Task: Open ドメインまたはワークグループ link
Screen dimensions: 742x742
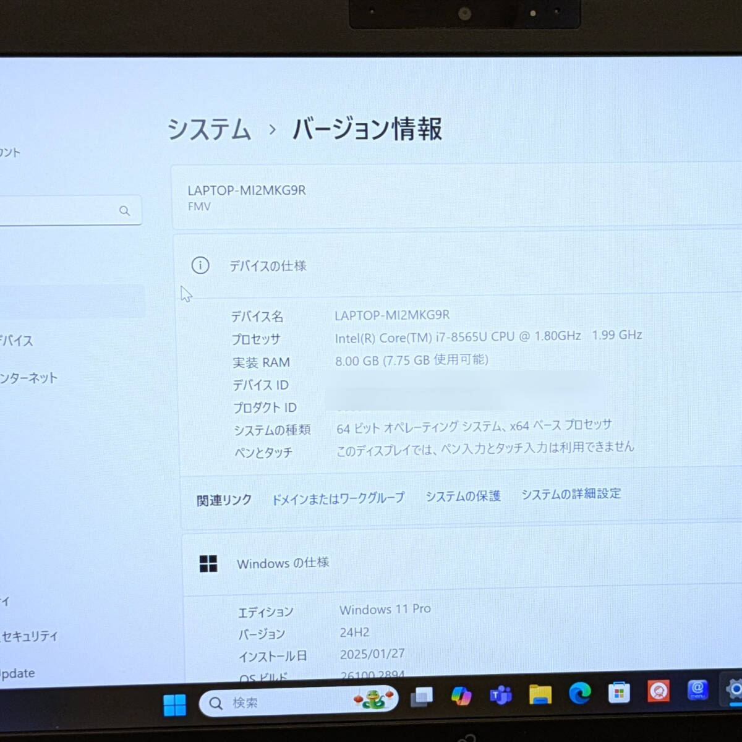Action: click(x=338, y=498)
